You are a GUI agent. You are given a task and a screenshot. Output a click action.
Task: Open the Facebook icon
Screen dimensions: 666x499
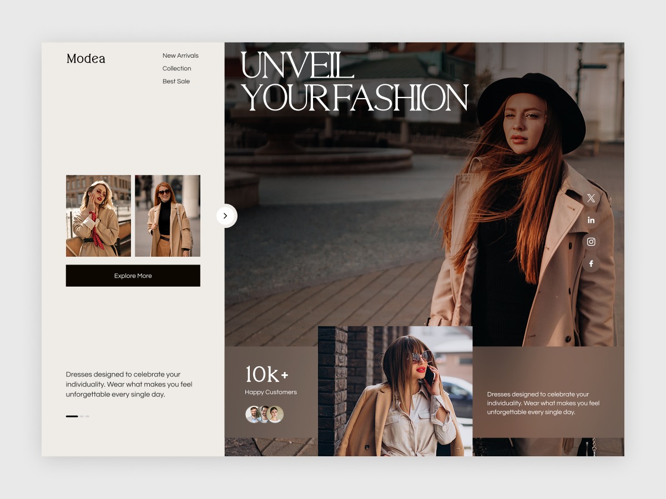tap(591, 263)
